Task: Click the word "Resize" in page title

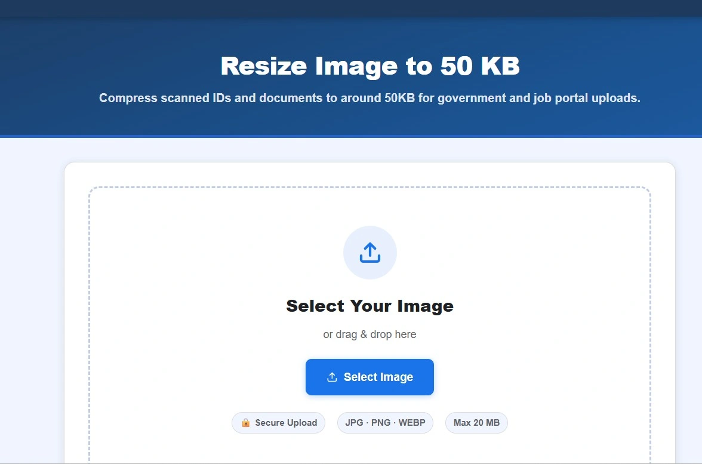Action: [x=264, y=66]
